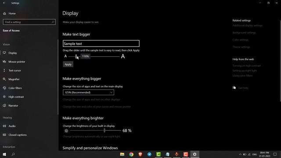Open the green C app on taskbar

click(159, 154)
